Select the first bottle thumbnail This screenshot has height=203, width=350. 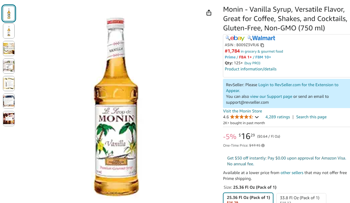tap(9, 13)
